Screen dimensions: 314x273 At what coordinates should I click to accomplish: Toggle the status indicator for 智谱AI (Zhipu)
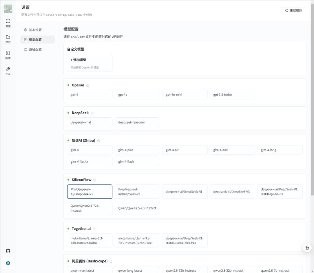coord(68,140)
